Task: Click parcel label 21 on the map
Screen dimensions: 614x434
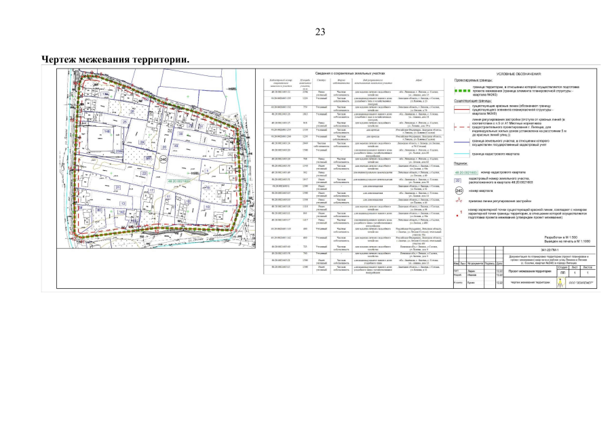Action: pyautogui.click(x=117, y=187)
